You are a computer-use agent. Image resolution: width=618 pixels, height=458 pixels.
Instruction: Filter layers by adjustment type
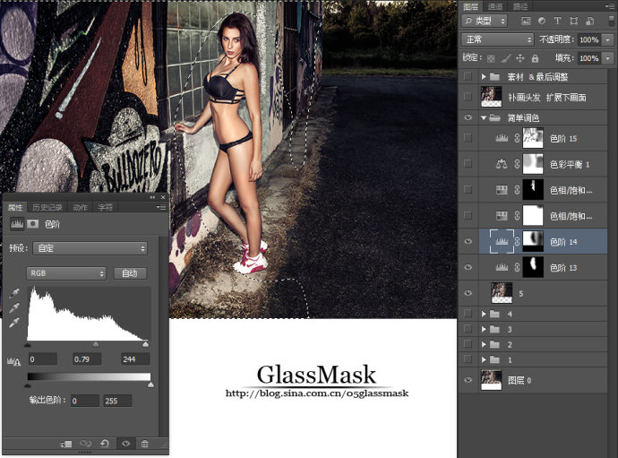[542, 21]
